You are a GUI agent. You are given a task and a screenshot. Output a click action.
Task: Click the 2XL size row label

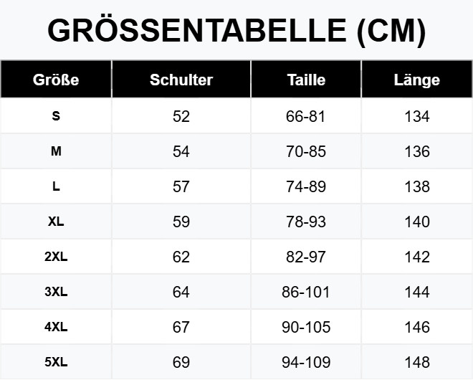click(x=56, y=257)
